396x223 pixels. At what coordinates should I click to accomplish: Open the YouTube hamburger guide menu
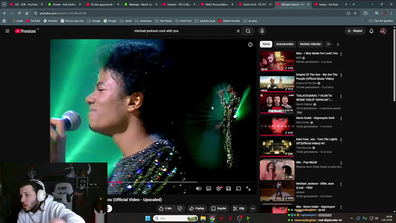pos(7,31)
